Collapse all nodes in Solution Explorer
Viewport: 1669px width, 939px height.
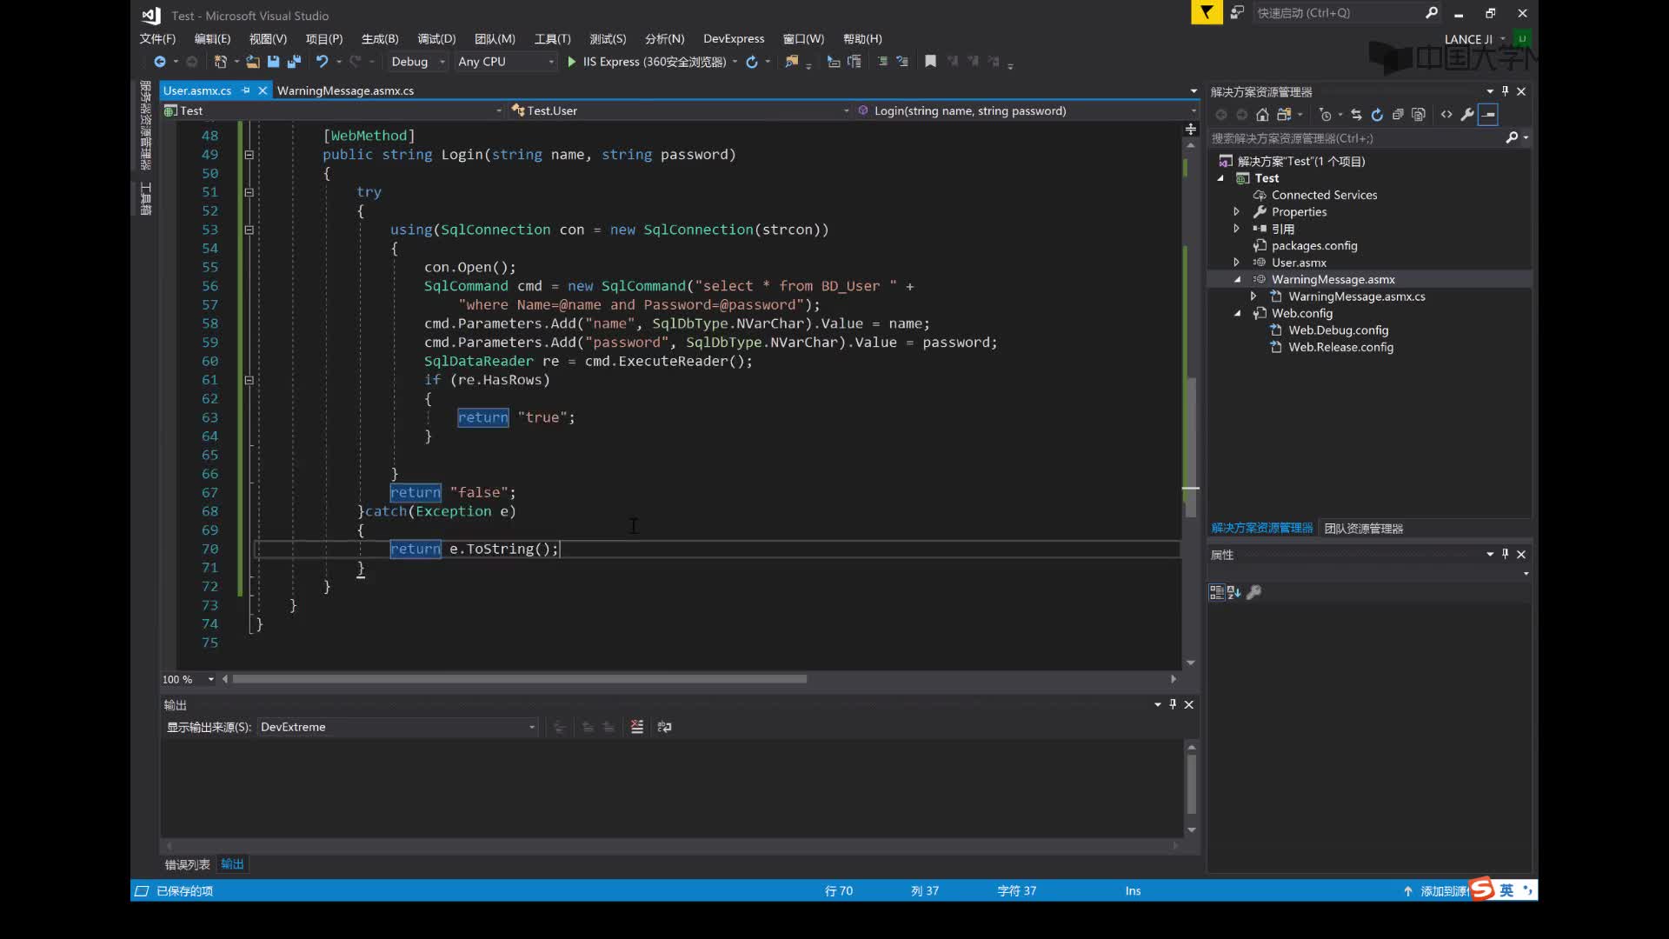click(x=1398, y=115)
